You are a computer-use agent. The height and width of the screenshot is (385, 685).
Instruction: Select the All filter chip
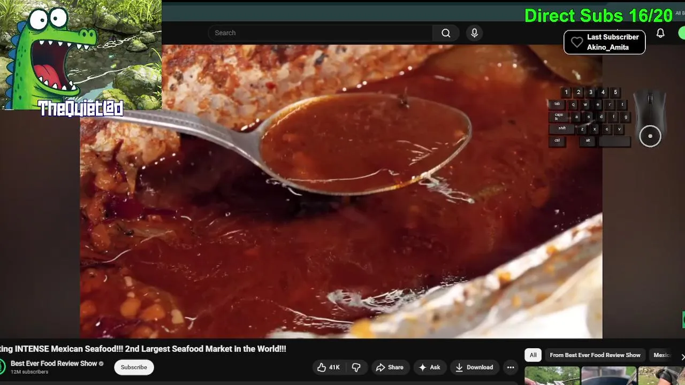533,355
